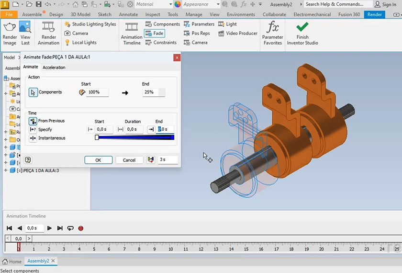Switch to the Acceleration tab
This screenshot has height=273, width=402.
point(54,68)
